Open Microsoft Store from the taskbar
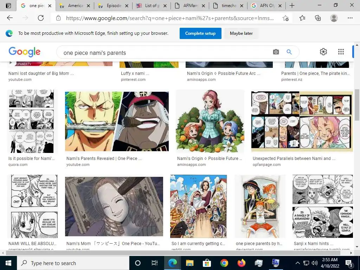This screenshot has width=360, height=270. 207,263
